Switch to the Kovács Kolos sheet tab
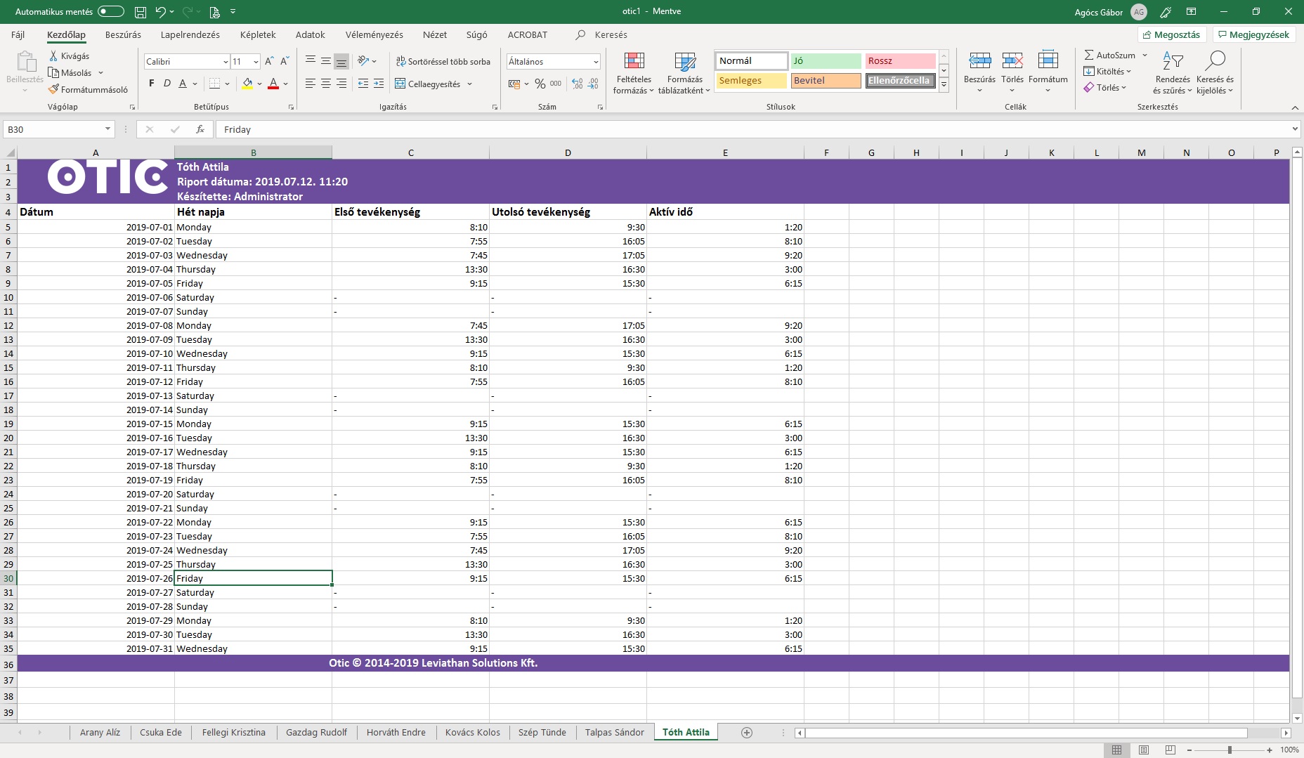1304x758 pixels. click(x=472, y=732)
